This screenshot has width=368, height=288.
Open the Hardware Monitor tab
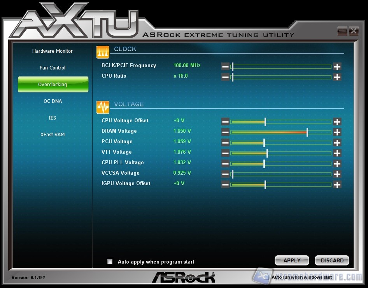tap(53, 51)
